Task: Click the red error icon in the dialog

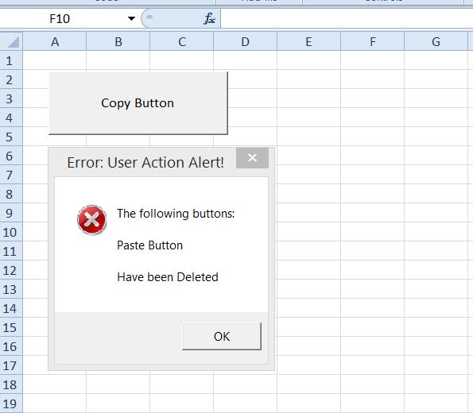Action: tap(92, 220)
